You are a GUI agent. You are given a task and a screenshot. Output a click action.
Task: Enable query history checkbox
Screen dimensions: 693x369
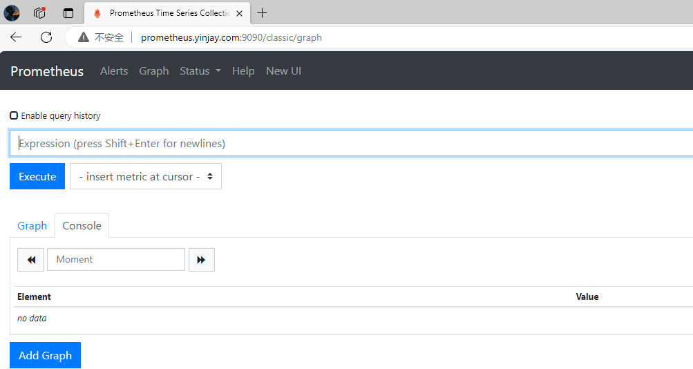click(x=14, y=115)
